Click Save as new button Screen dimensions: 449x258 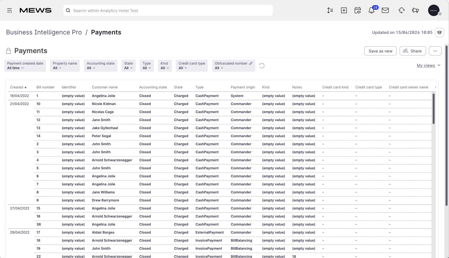pyautogui.click(x=380, y=51)
